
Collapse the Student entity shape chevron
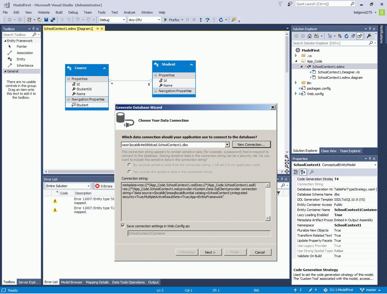click(191, 65)
